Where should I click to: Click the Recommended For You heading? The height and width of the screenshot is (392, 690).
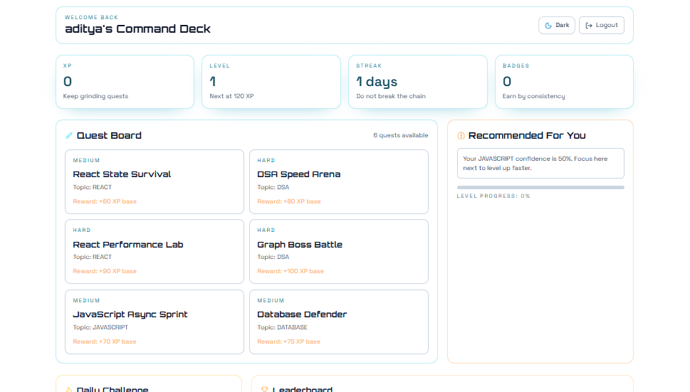click(x=527, y=135)
